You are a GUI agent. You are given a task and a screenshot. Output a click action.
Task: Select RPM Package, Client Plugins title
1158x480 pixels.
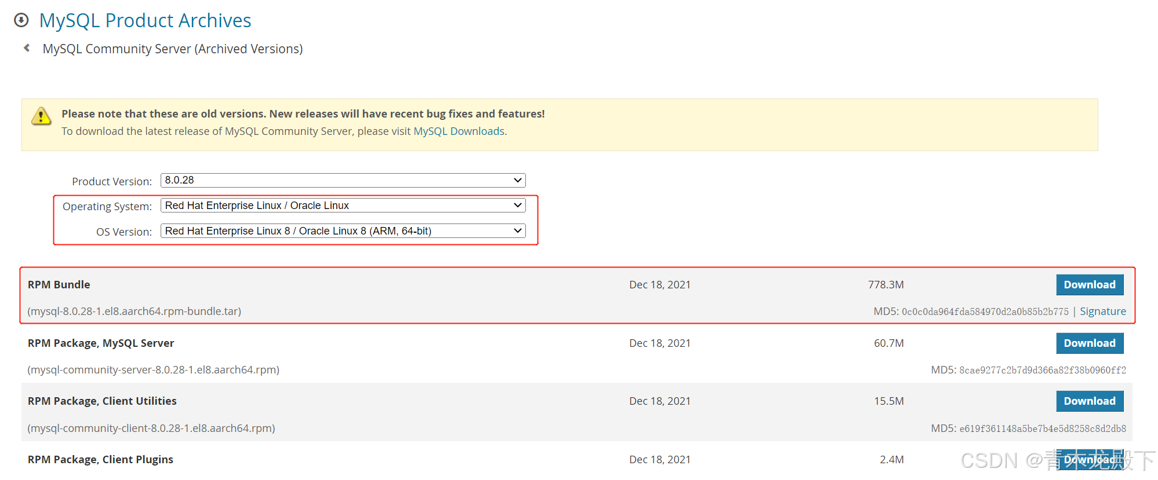click(100, 460)
